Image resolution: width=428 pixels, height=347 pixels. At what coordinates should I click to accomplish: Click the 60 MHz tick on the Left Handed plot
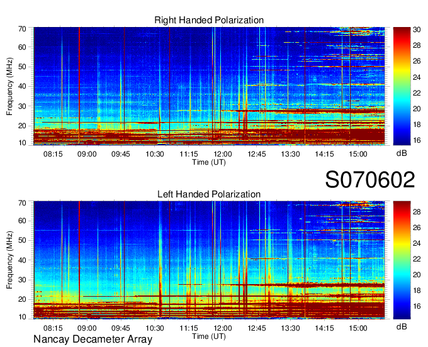click(x=22, y=221)
